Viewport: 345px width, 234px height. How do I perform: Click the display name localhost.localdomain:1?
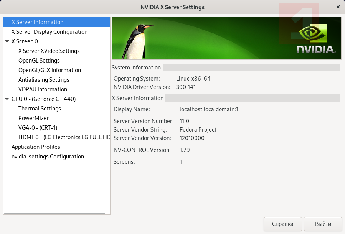click(x=209, y=109)
